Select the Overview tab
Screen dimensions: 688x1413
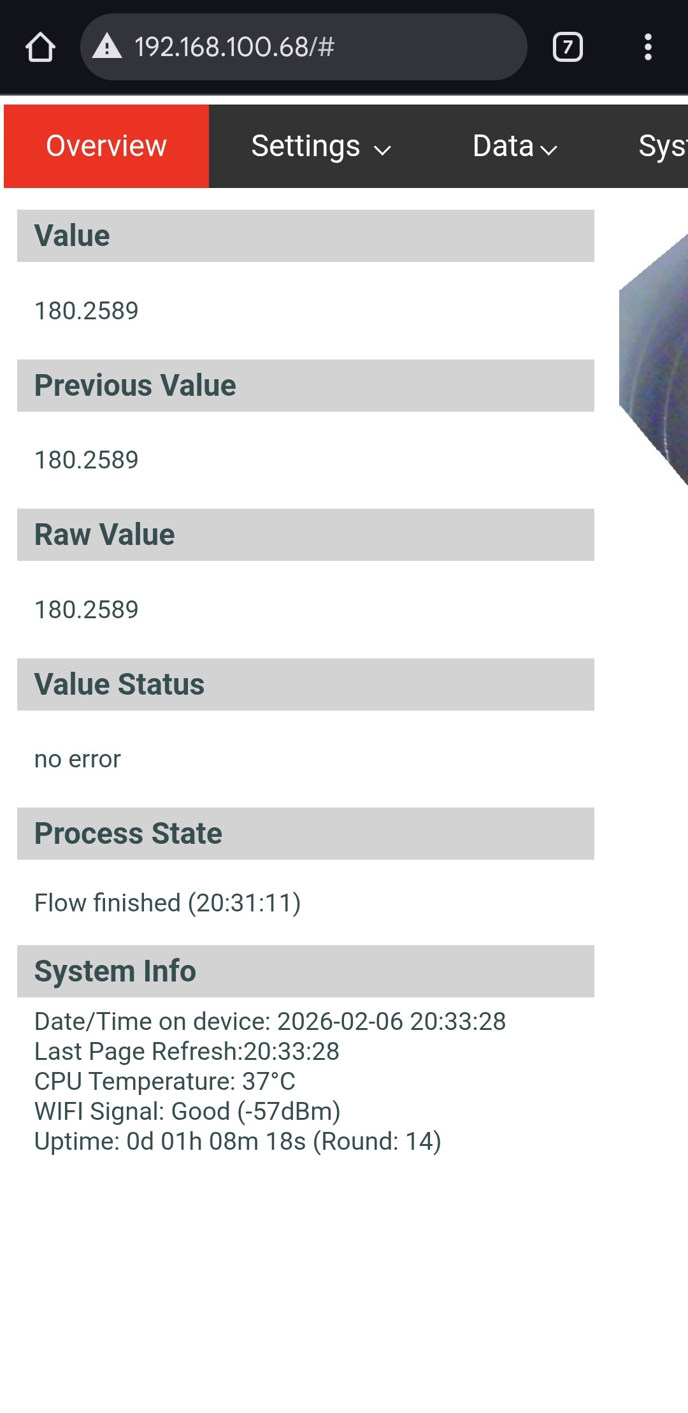pyautogui.click(x=106, y=146)
